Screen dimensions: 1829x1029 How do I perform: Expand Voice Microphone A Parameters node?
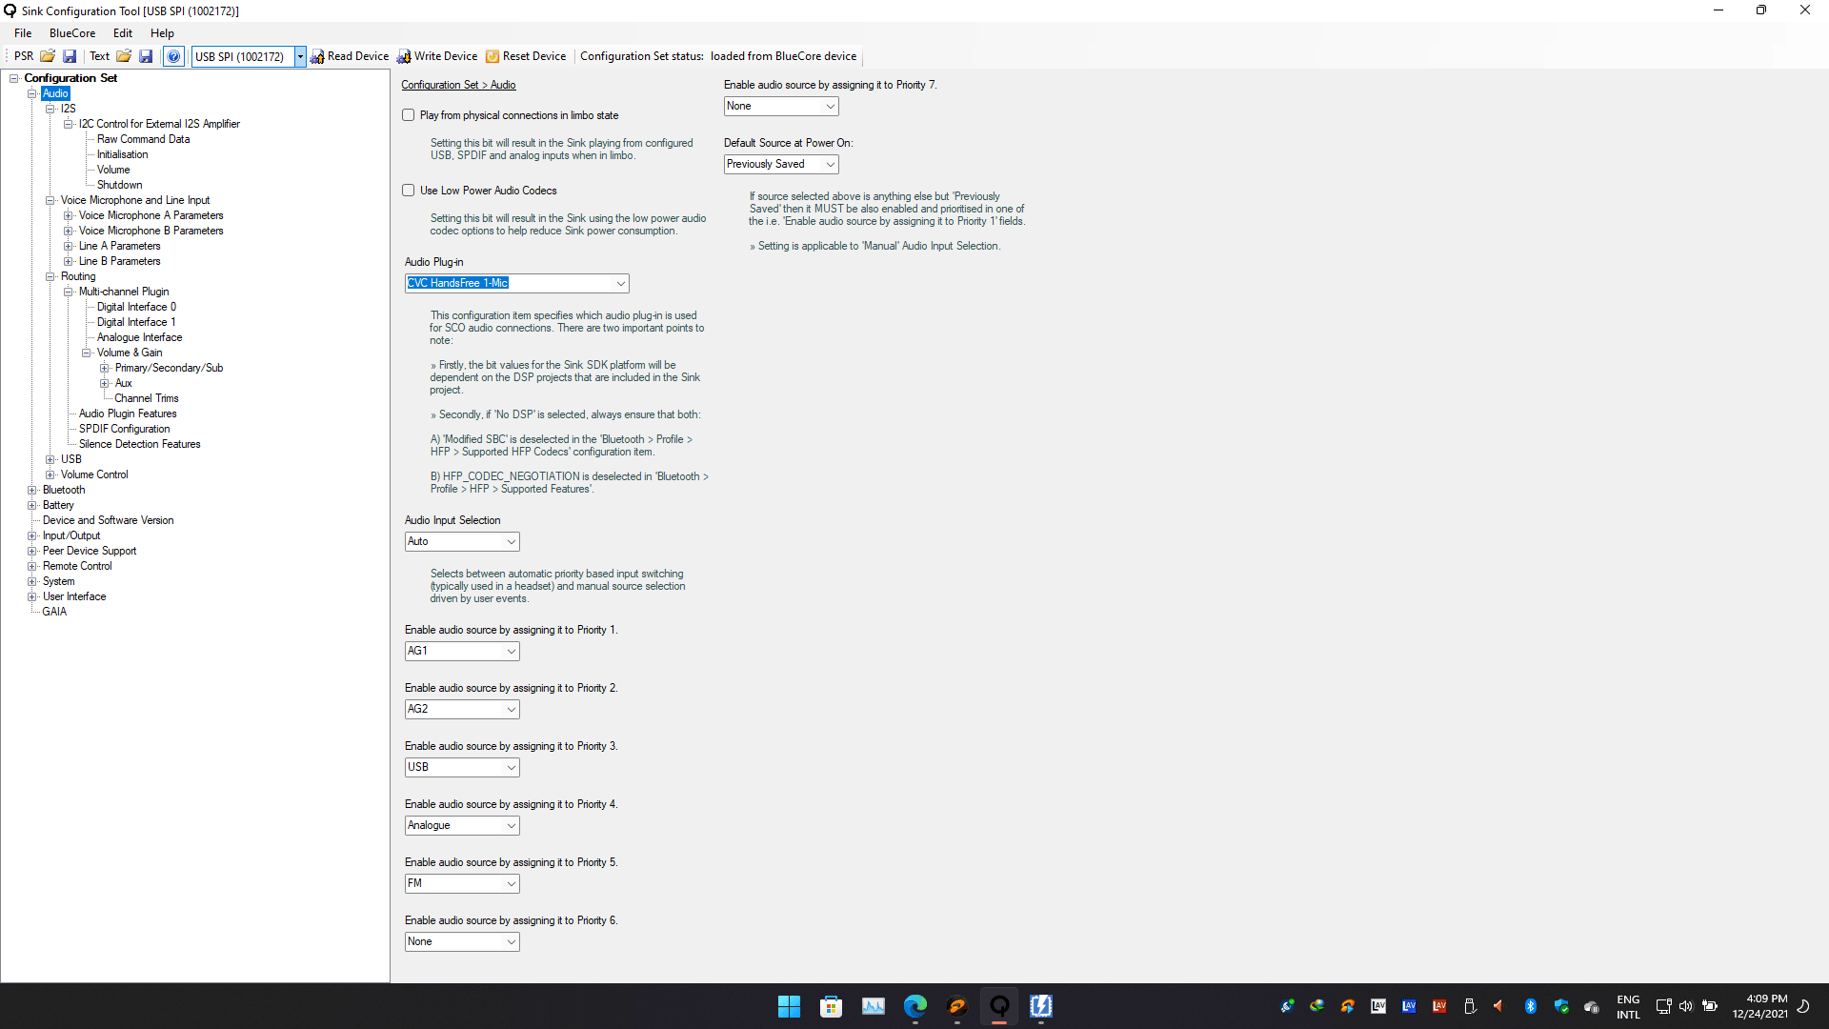[69, 215]
